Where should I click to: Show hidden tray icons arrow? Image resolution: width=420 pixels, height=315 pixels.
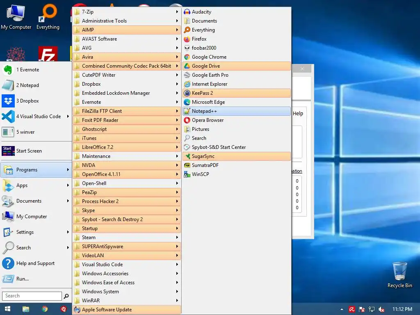tap(342, 309)
